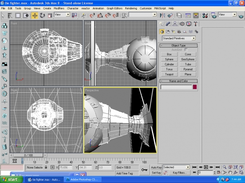
Task: Open the Modifiers menu
Action: coord(59,9)
